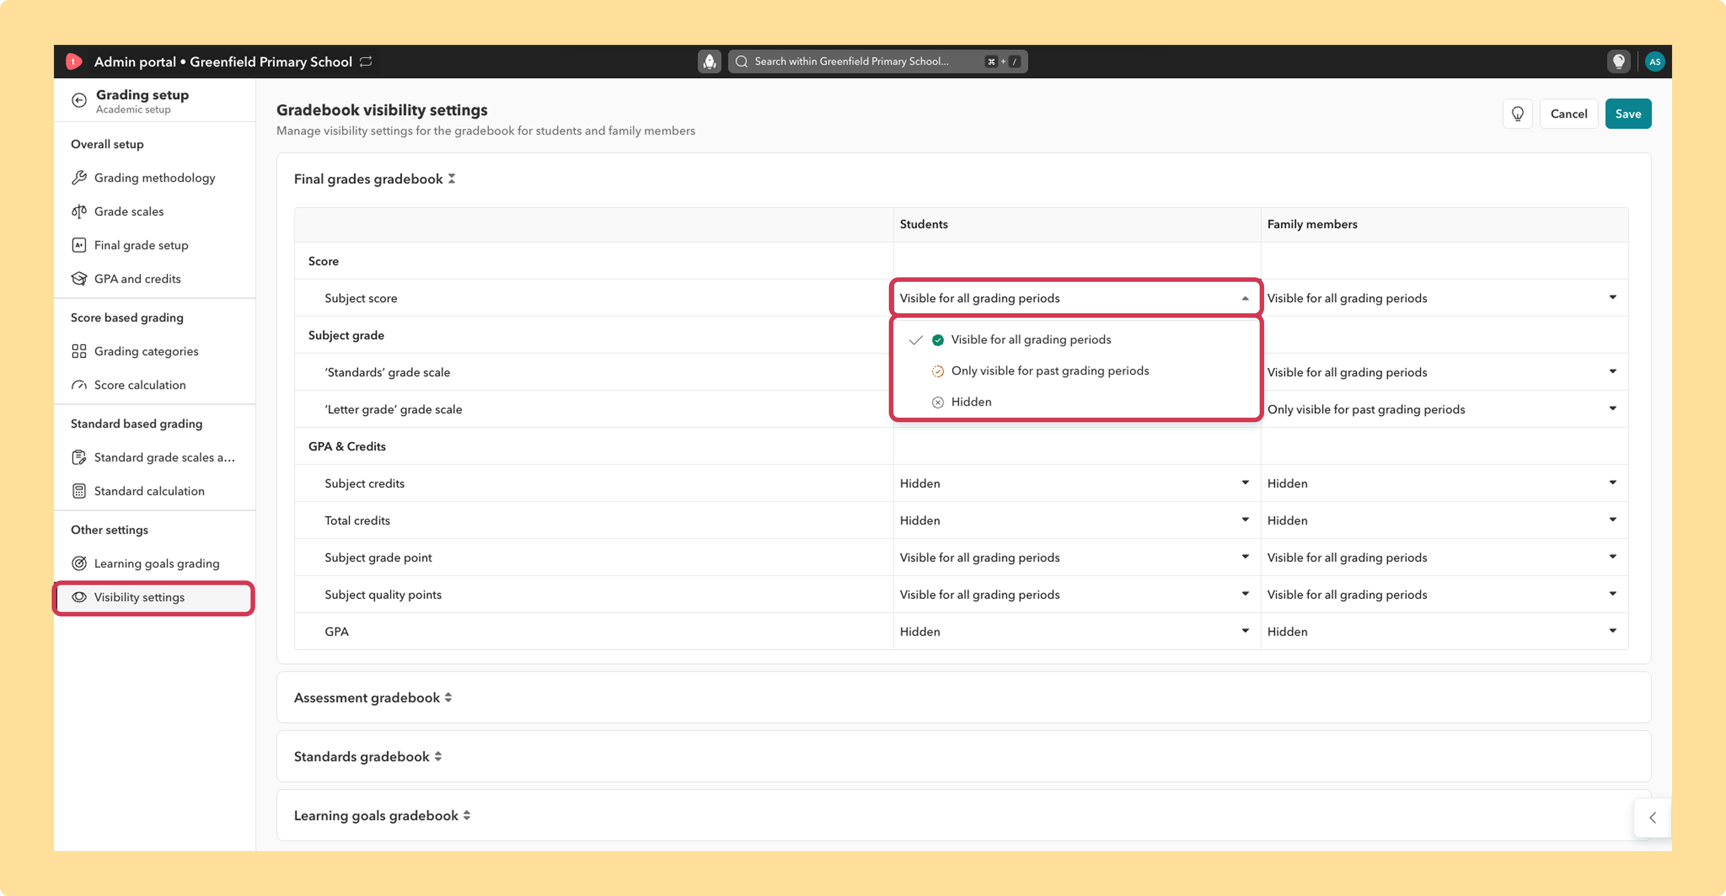Open Standard calculation settings
The image size is (1726, 896).
click(x=154, y=491)
